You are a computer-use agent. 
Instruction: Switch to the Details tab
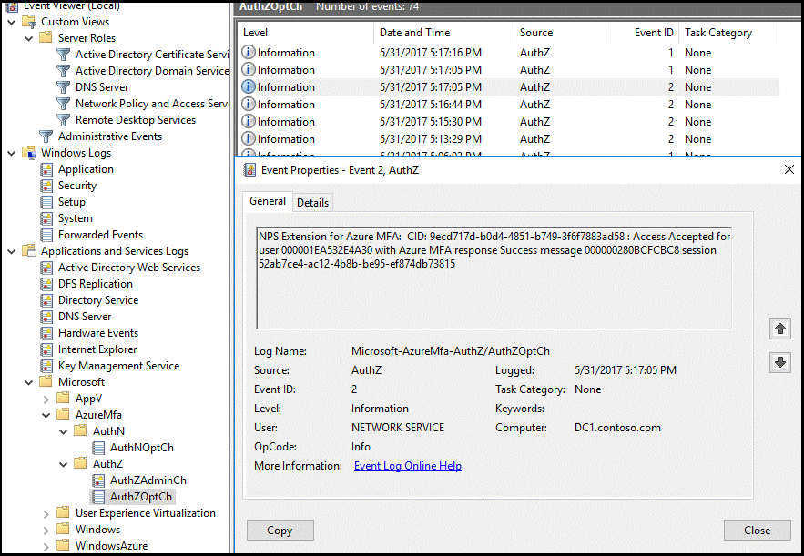[x=313, y=202]
